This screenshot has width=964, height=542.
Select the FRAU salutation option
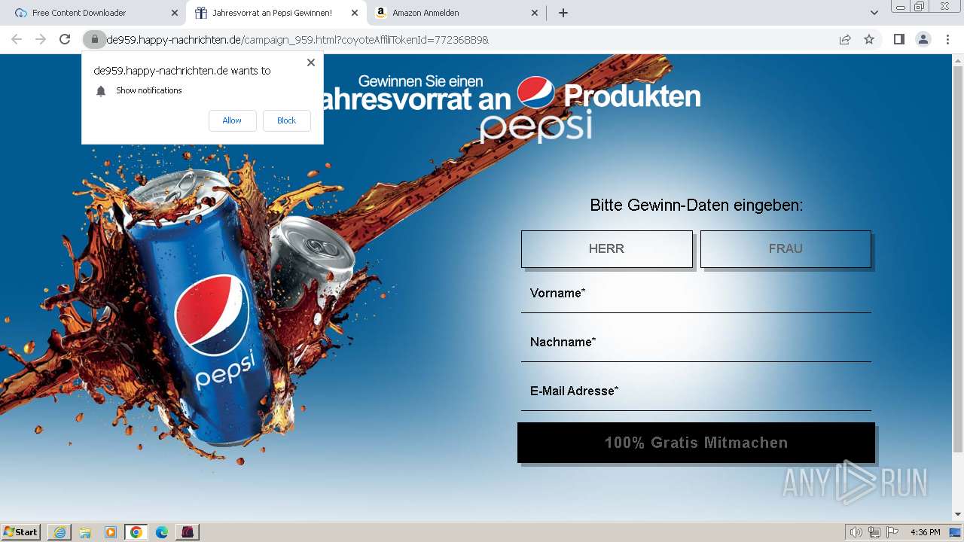click(x=786, y=248)
